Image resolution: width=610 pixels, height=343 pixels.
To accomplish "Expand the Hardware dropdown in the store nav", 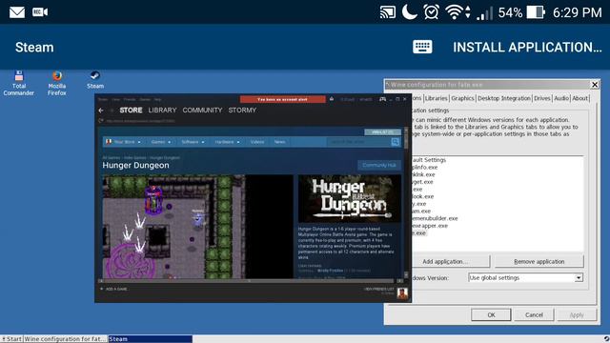I will coord(227,142).
